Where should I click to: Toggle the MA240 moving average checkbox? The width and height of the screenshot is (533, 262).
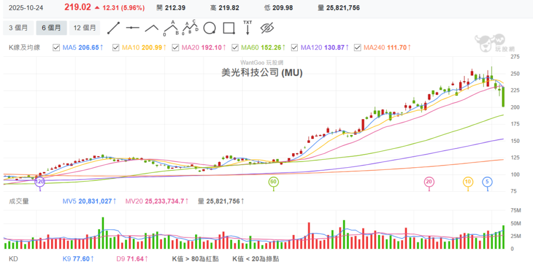click(357, 47)
